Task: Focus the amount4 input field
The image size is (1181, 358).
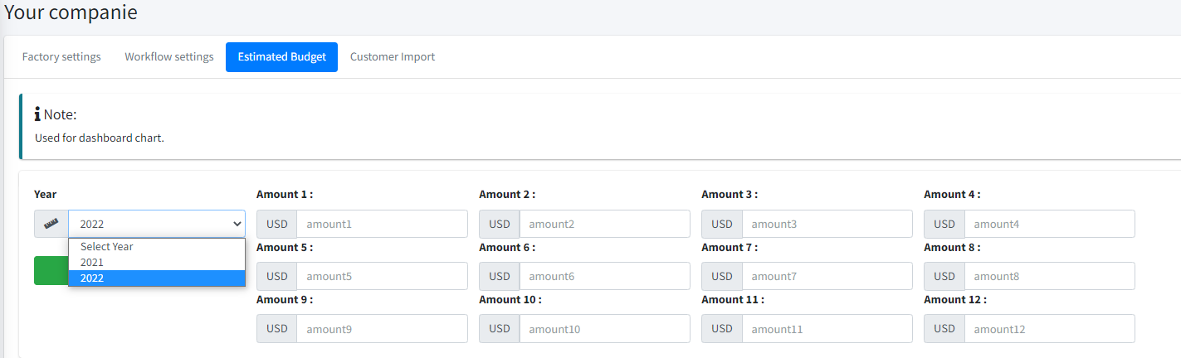Action: 1049,224
